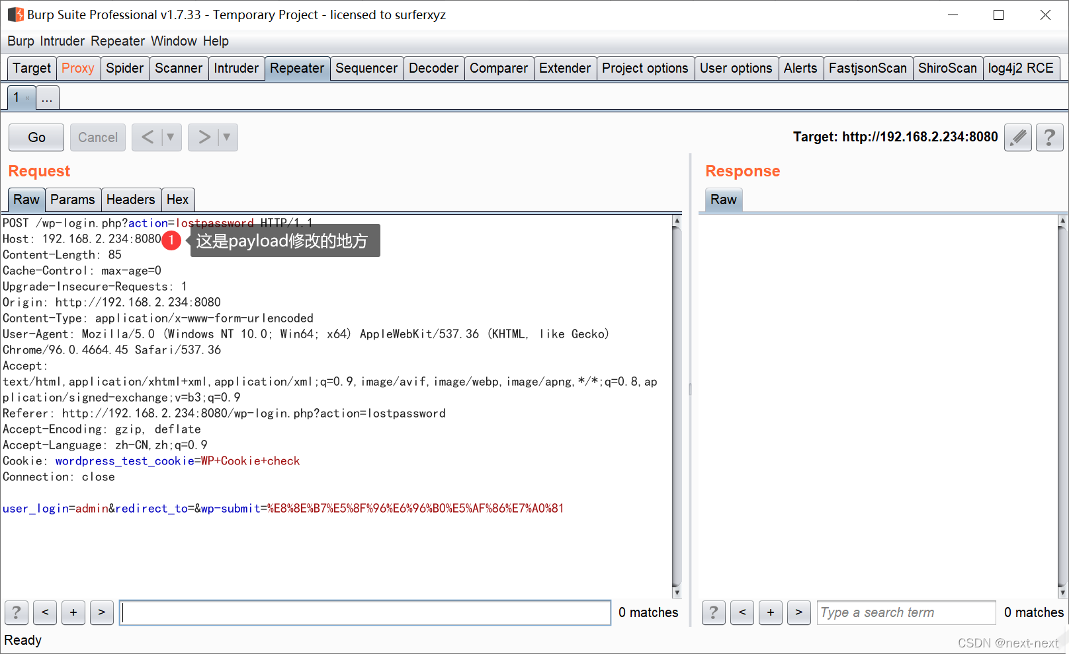The width and height of the screenshot is (1069, 654).
Task: Switch to the Sequencer tab
Action: tap(366, 68)
